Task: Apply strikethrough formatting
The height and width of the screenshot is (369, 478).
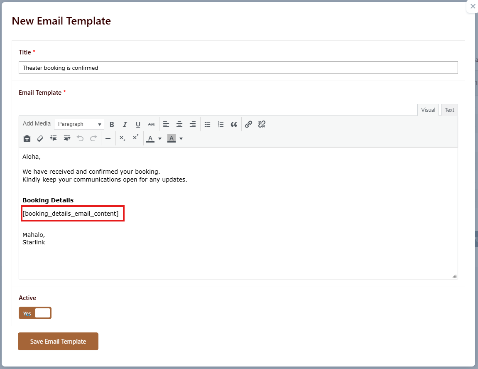Action: coord(151,124)
